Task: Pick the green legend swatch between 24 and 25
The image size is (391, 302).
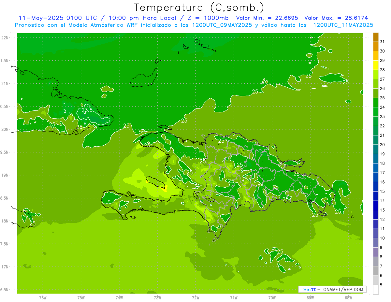Action: tap(376, 103)
